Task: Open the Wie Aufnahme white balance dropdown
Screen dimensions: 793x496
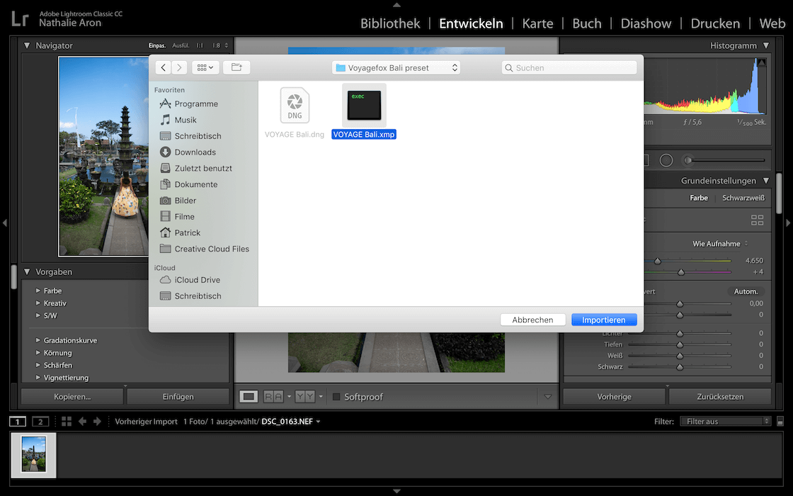Action: click(719, 244)
